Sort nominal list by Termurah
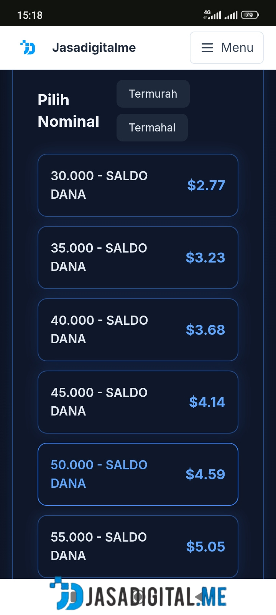Image resolution: width=276 pixels, height=615 pixels. (153, 94)
